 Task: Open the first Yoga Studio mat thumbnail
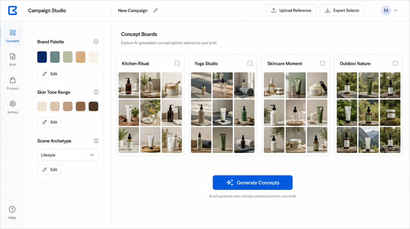[x=201, y=85]
